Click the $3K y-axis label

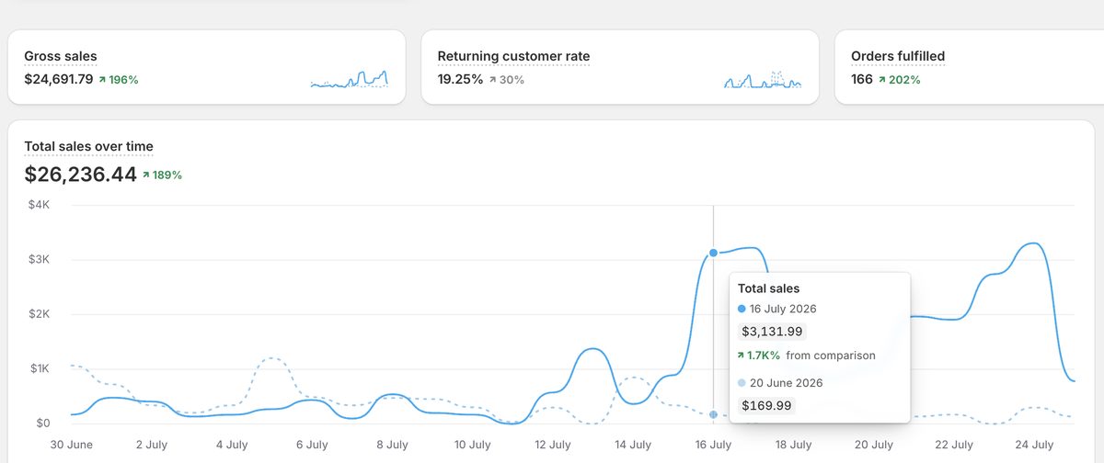coord(39,260)
